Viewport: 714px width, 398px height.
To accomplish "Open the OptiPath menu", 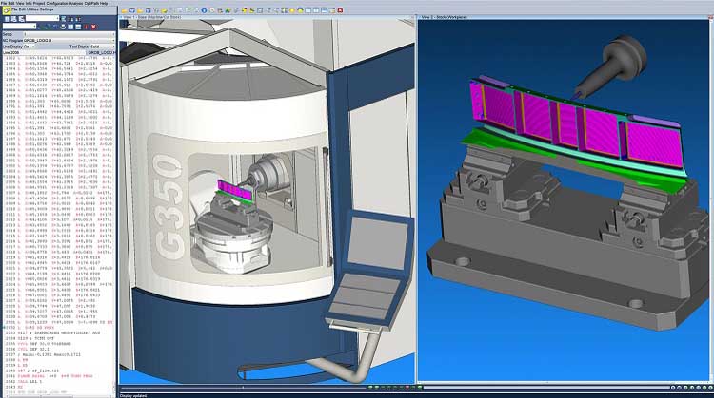I will coord(91,3).
